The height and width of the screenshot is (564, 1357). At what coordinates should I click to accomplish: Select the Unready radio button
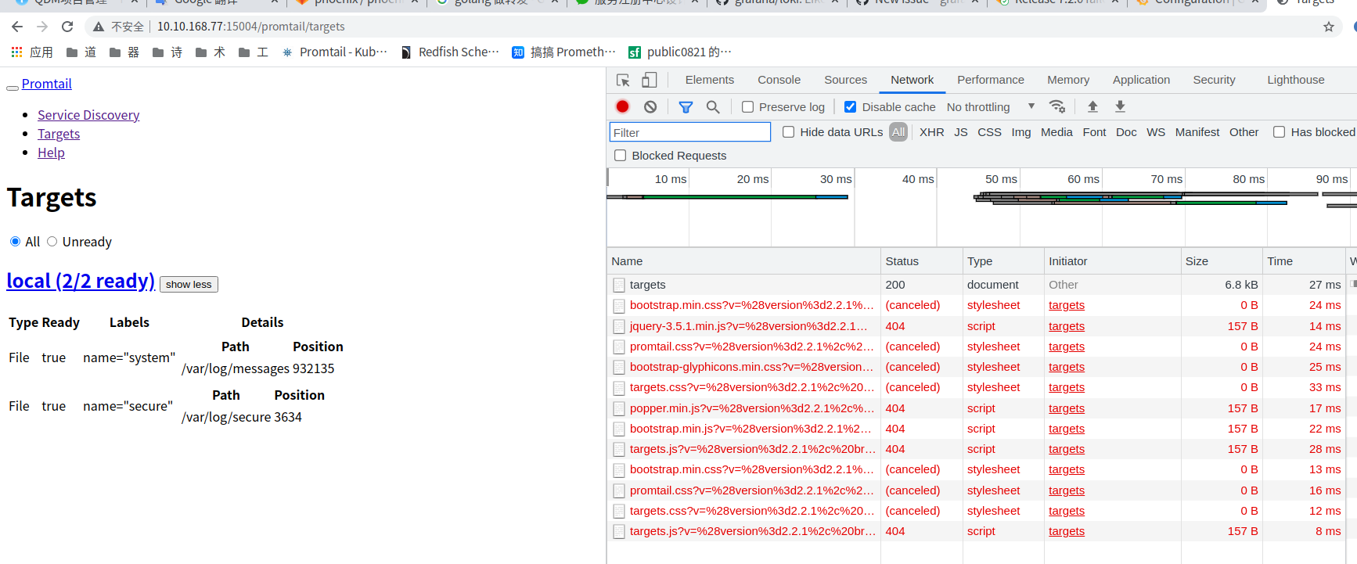[52, 242]
